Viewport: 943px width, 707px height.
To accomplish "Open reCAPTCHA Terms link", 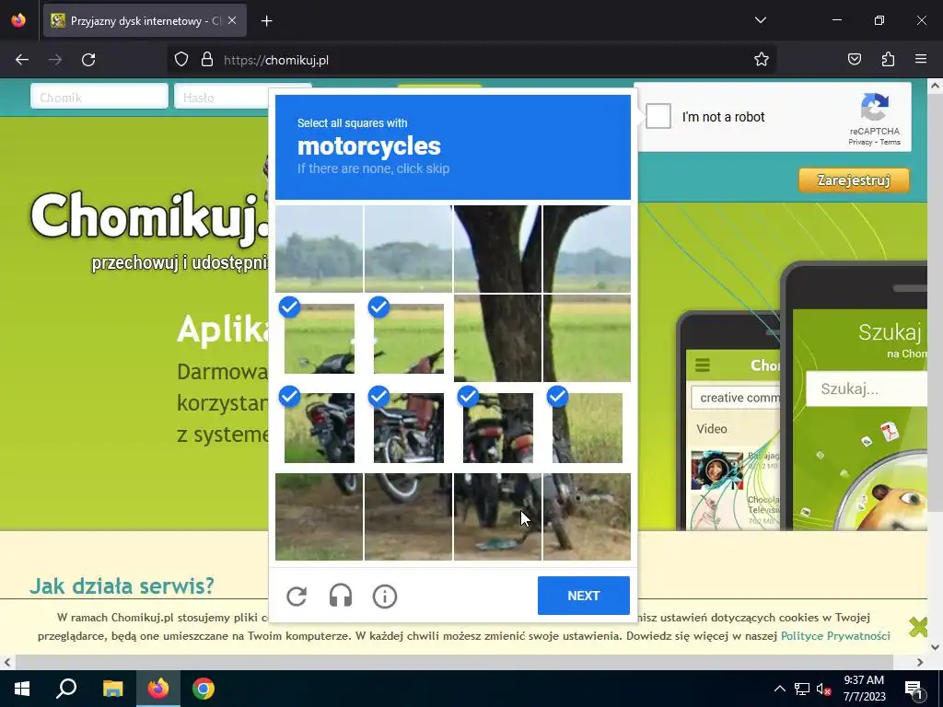I will pos(891,142).
